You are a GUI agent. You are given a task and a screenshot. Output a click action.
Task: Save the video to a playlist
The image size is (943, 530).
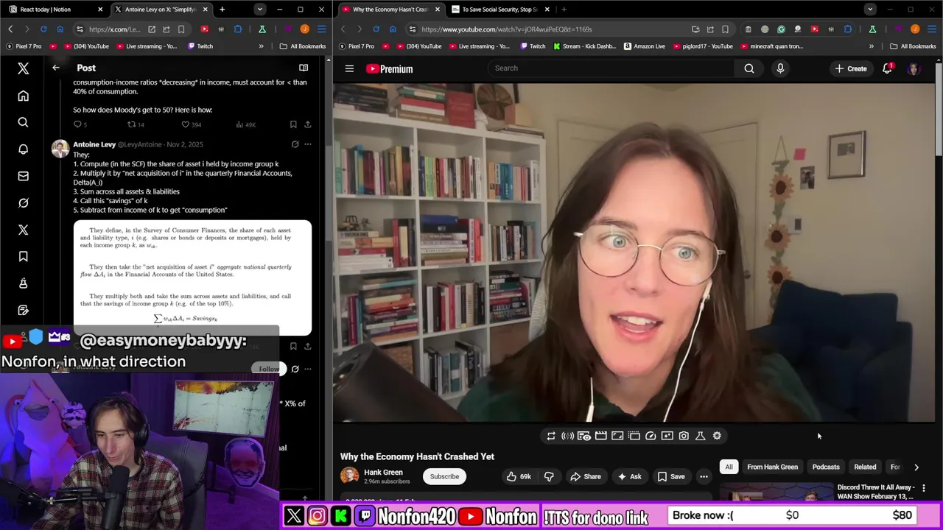point(671,476)
